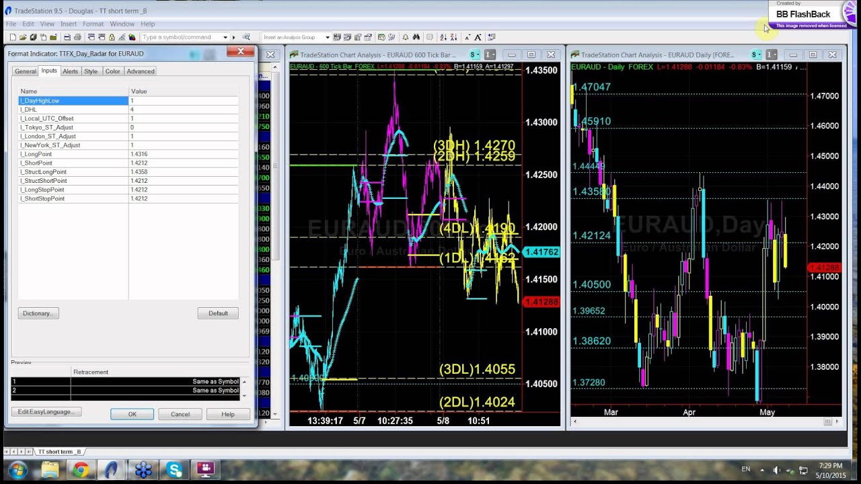Click Daily chart scrollbar right arrow
Screen dimensions: 861x484
click(836, 421)
